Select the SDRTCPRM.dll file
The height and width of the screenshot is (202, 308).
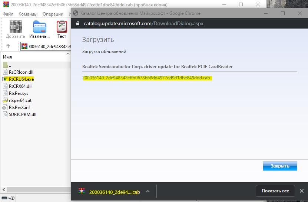click(x=23, y=115)
